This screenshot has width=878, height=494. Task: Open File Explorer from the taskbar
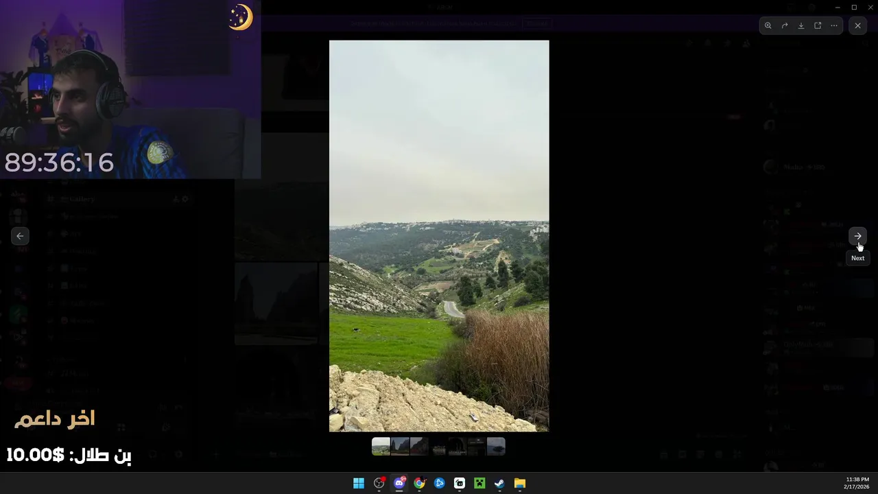tap(520, 484)
